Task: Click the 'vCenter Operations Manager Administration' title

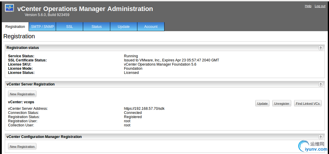Action: pyautogui.click(x=85, y=9)
